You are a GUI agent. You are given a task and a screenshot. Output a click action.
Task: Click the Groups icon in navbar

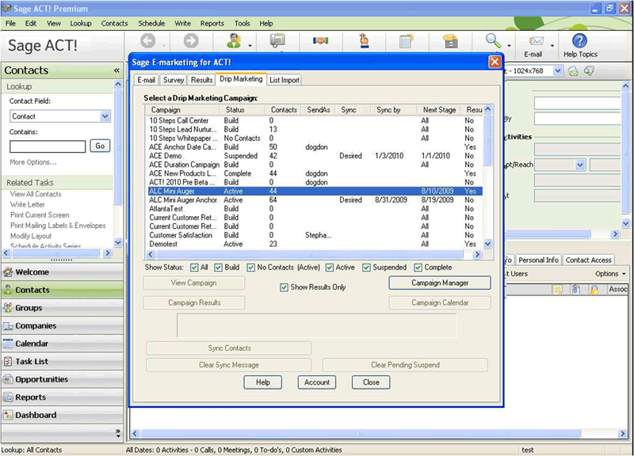tap(8, 308)
